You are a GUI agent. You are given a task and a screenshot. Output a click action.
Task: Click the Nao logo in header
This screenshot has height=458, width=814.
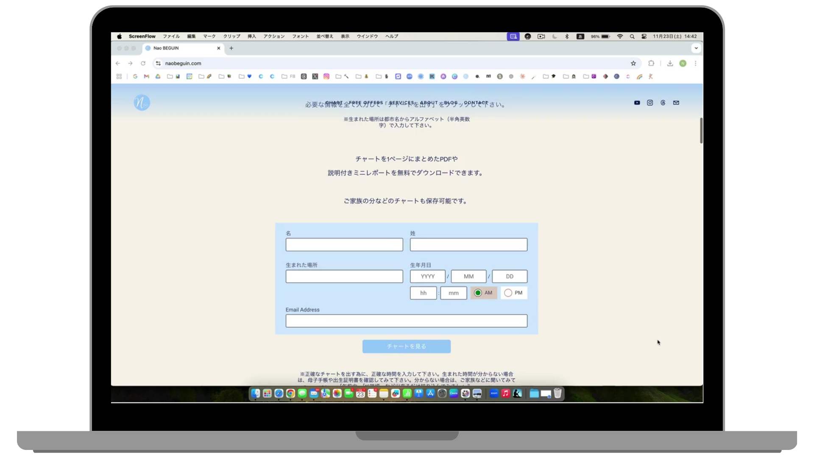[x=142, y=103]
